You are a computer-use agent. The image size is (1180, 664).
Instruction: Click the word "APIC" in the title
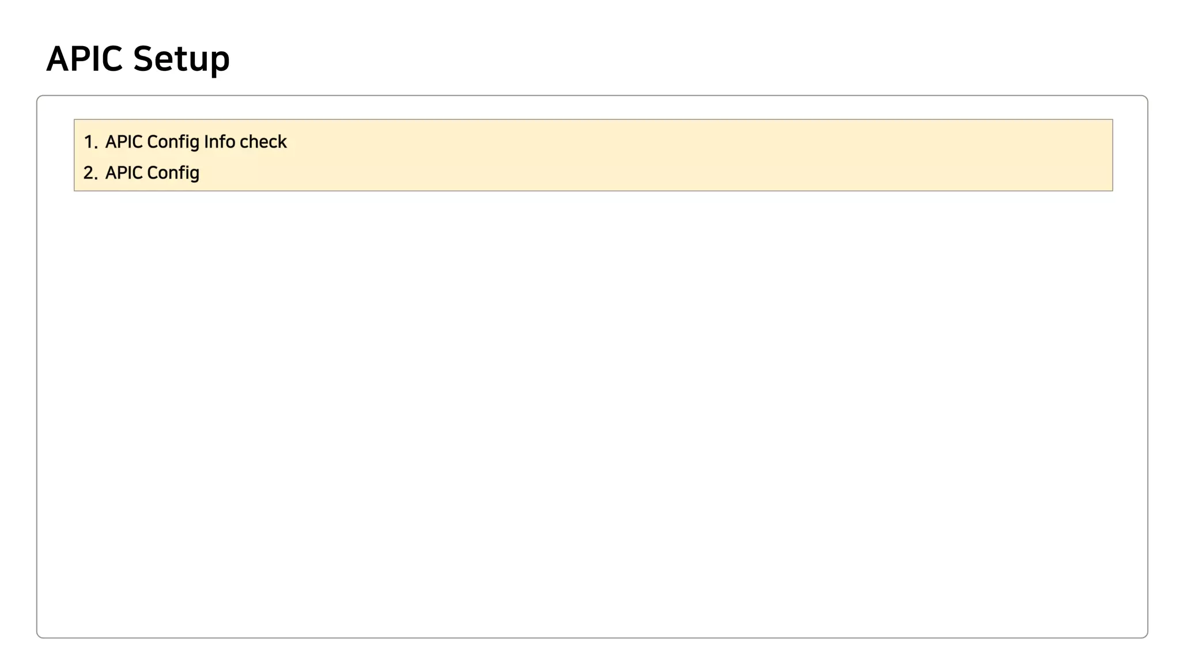pyautogui.click(x=85, y=59)
